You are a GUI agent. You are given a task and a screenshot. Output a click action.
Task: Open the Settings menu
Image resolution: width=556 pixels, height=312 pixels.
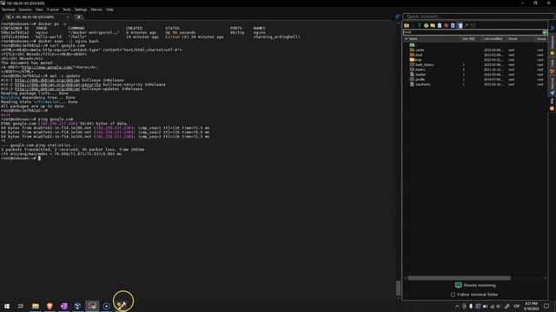(81, 10)
